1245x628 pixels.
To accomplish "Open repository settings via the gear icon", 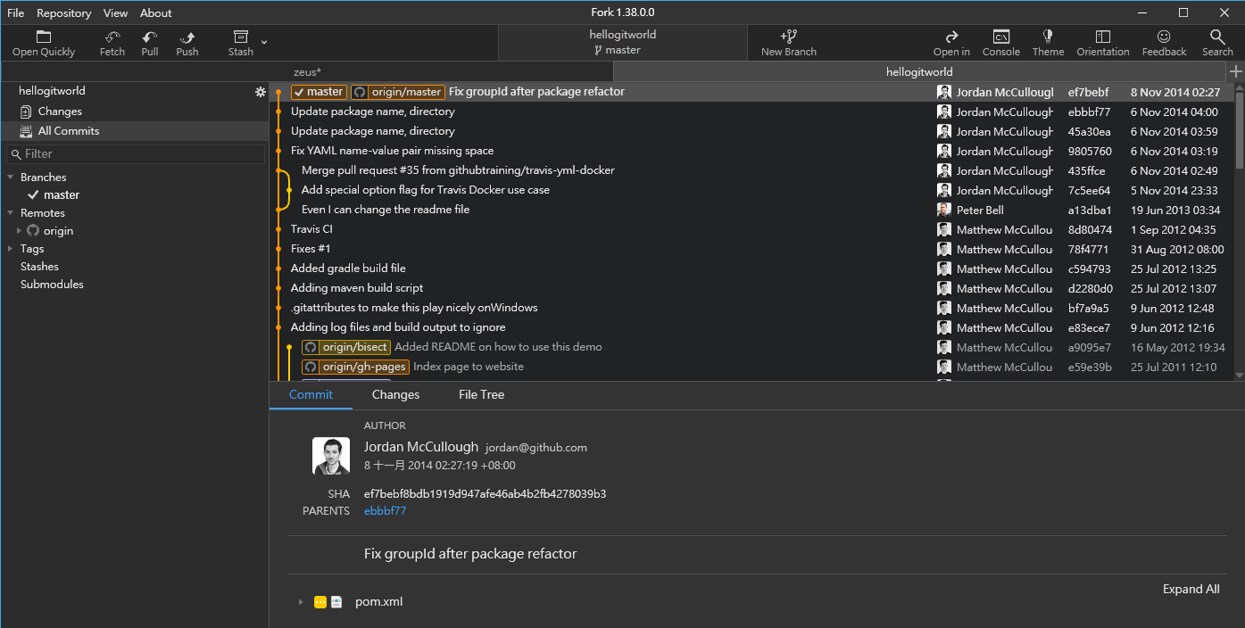I will (x=260, y=91).
